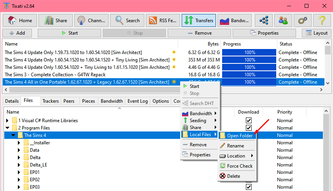This screenshot has width=333, height=191.
Task: Open the Users icon in main toolbar
Action: pos(283,20)
